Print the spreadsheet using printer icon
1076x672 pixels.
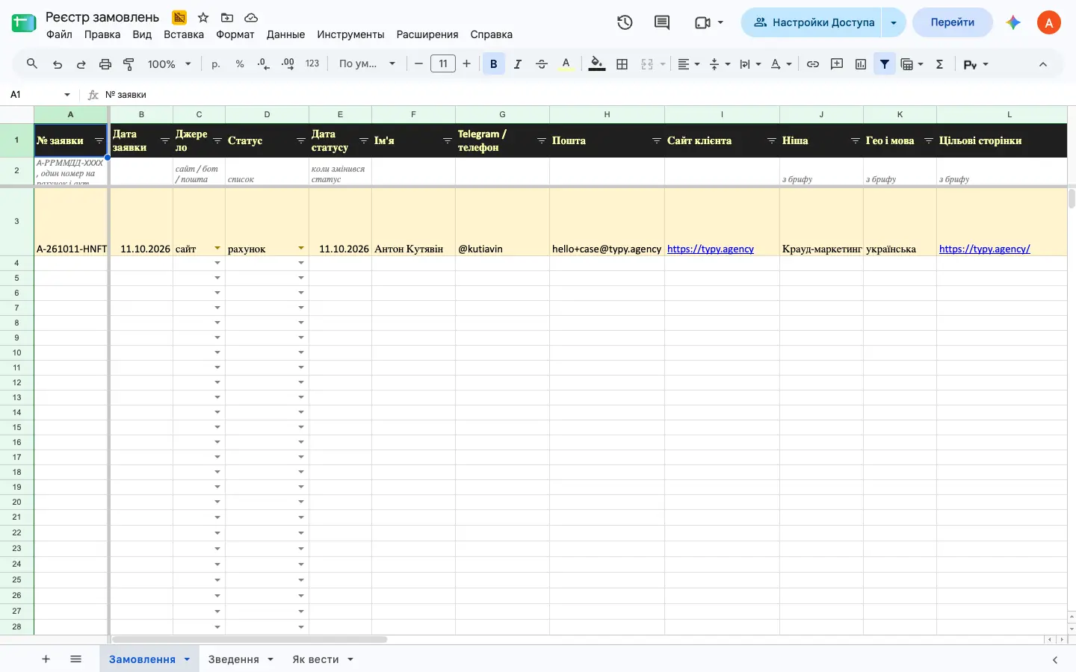tap(105, 64)
